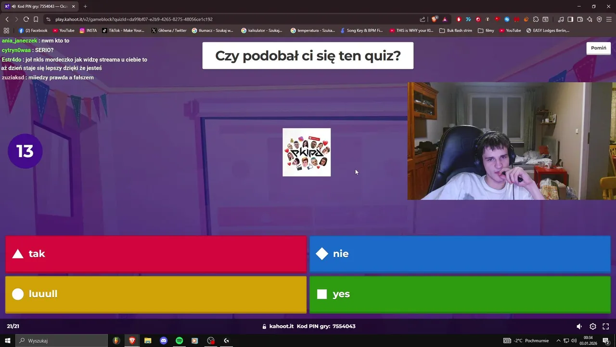Share this page via share icon
The height and width of the screenshot is (347, 616).
423,19
